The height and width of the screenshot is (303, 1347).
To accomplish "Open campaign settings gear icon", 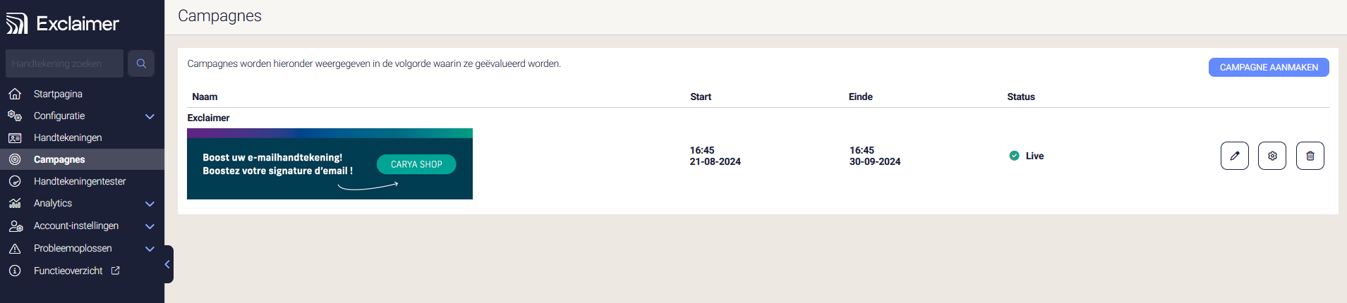I will click(1272, 156).
